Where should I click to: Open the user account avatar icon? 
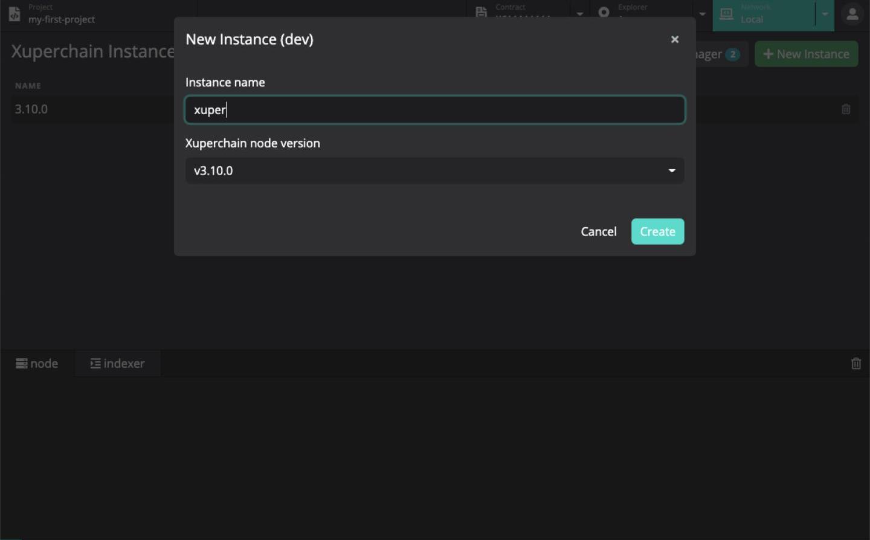click(x=852, y=14)
